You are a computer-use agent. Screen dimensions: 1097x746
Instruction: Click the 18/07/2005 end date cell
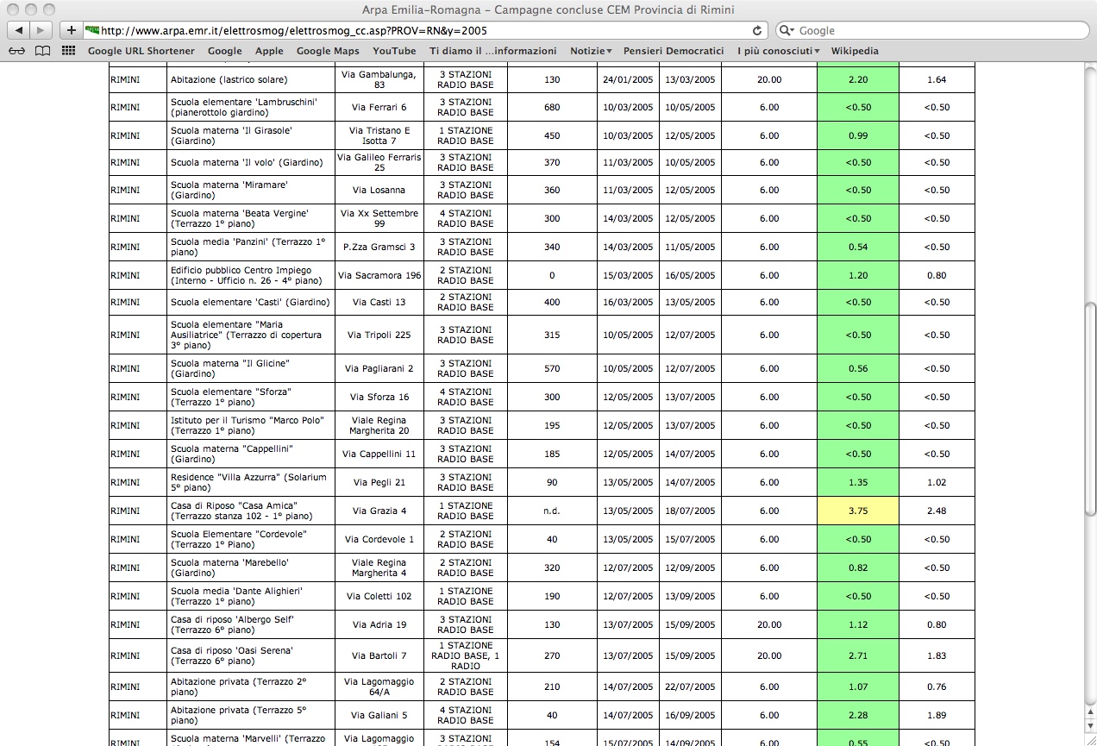(x=690, y=511)
